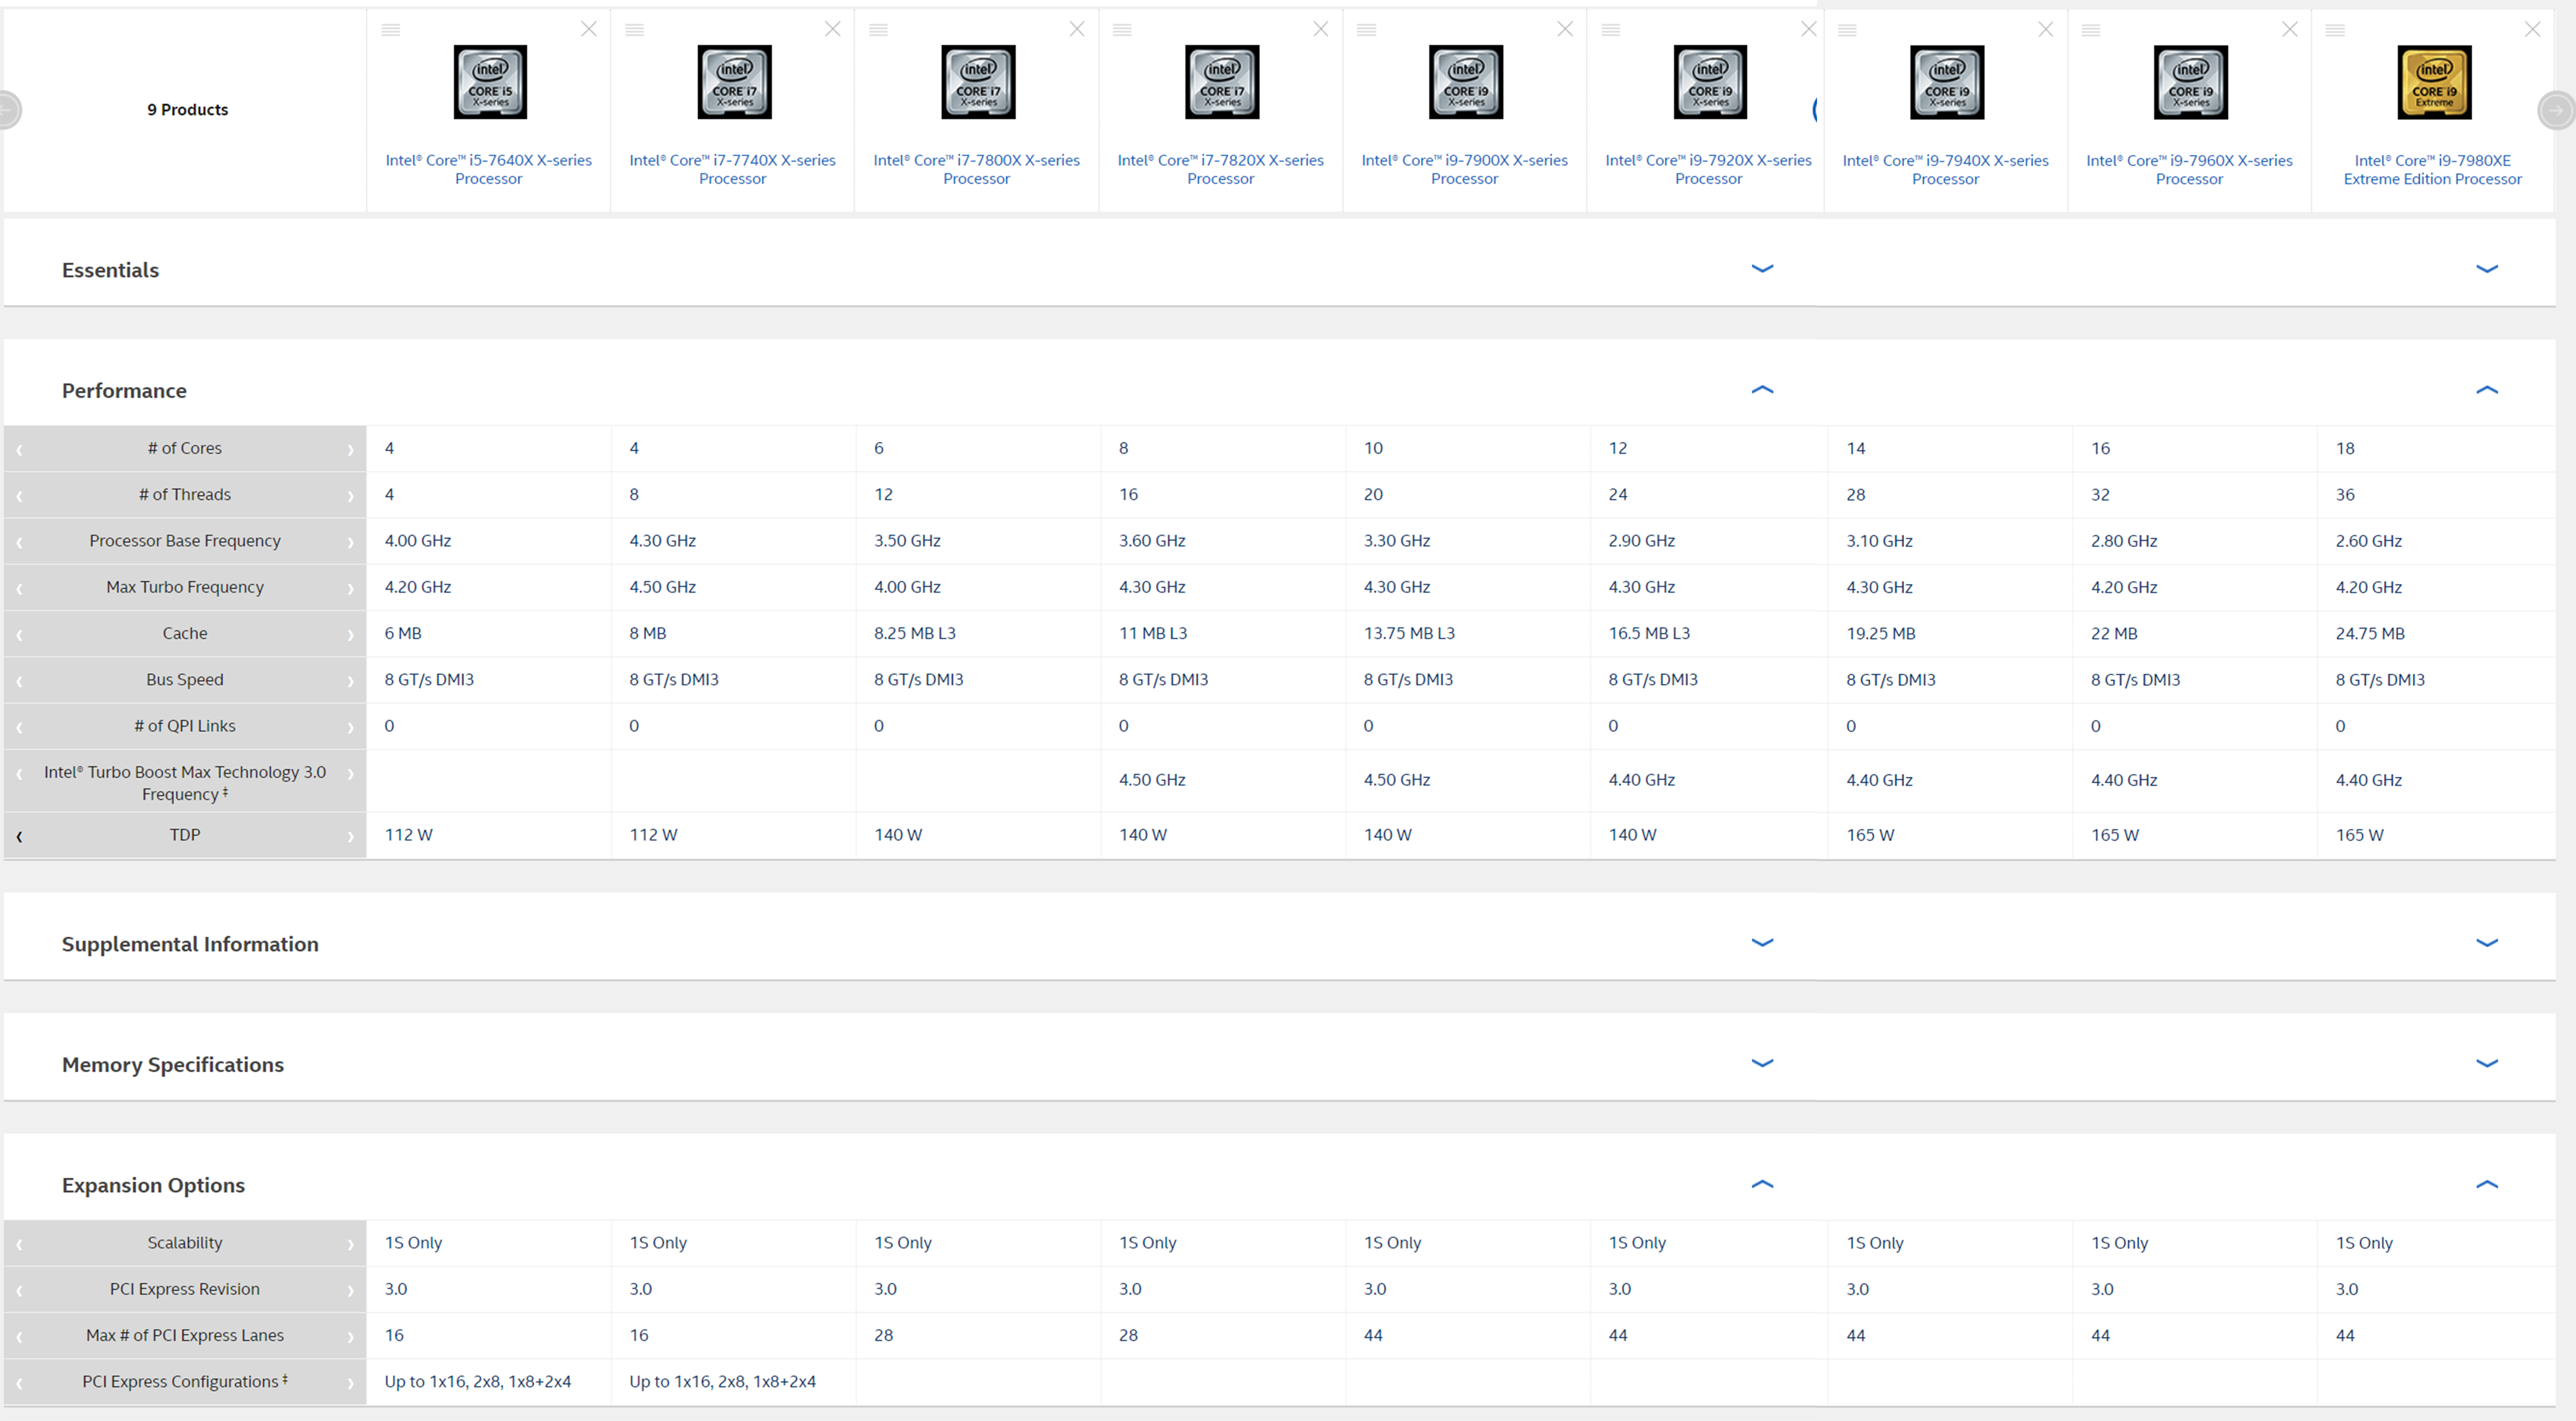
Task: Open Intel Core i9-7900X X-series Processor link
Action: tap(1465, 169)
